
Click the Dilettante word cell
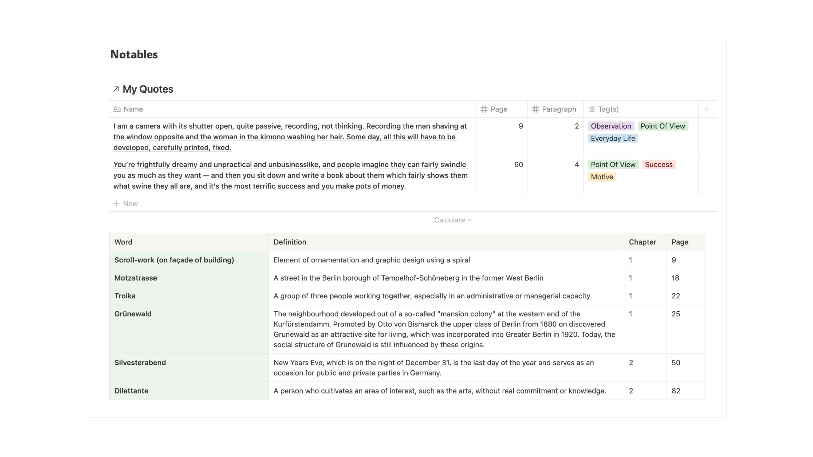pos(189,391)
